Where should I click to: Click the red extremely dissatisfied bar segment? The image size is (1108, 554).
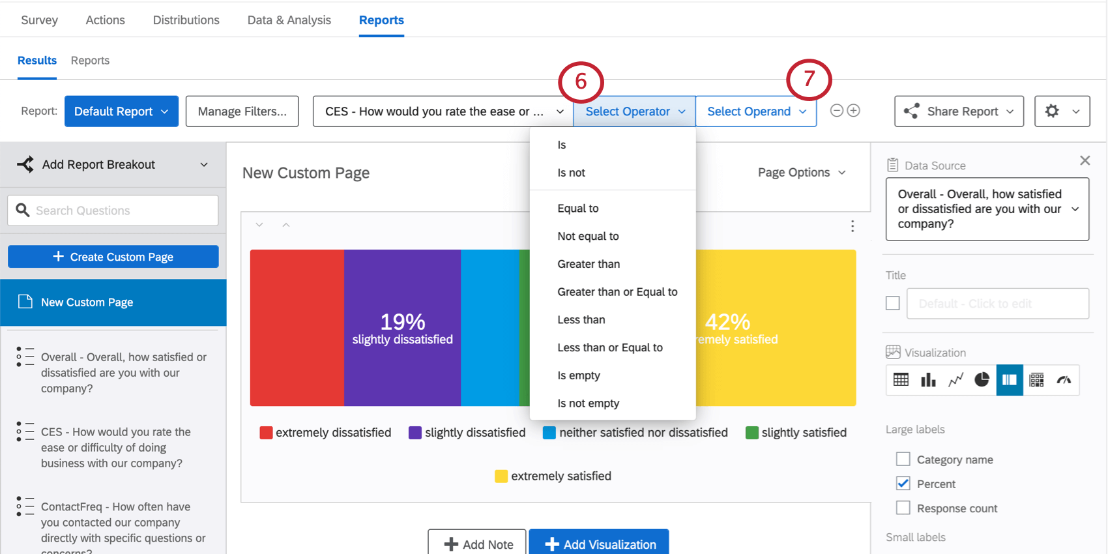tap(297, 328)
